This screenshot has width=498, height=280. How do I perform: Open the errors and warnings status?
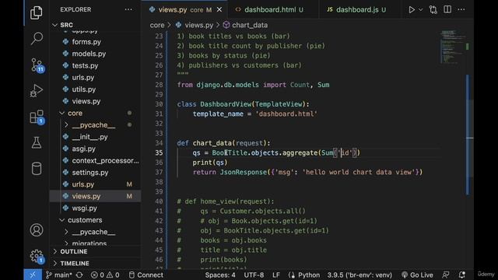105,275
